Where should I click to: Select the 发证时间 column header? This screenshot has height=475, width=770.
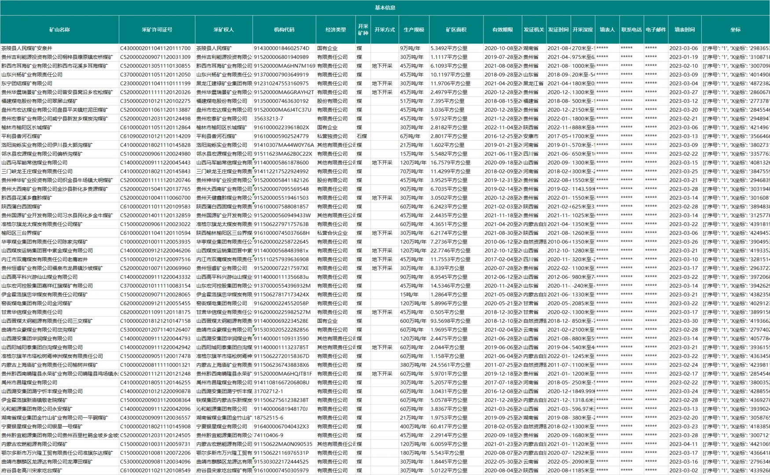click(x=558, y=29)
